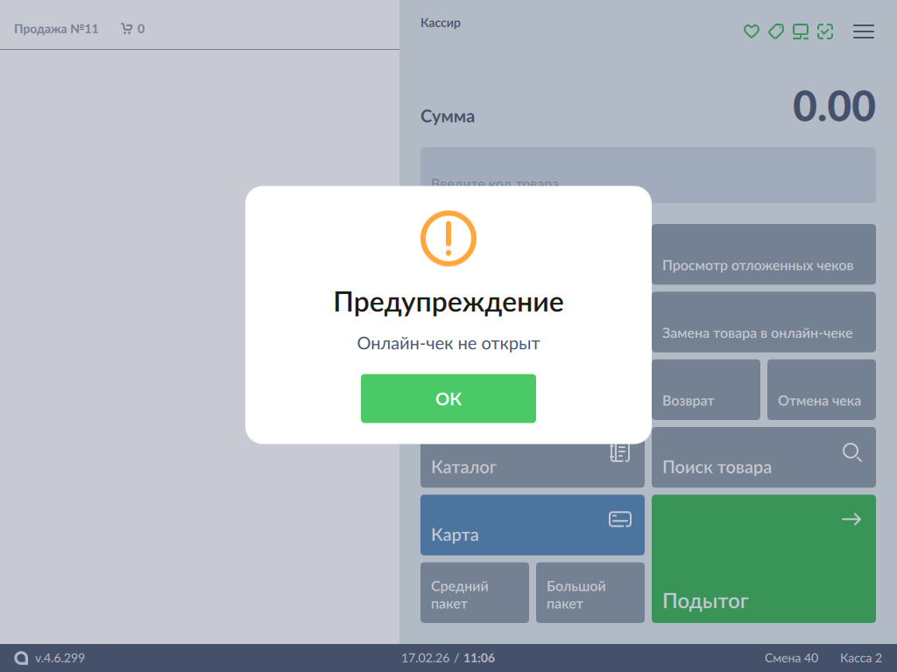Choose Карта payment button
Viewport: 897px width, 672px height.
pos(532,525)
